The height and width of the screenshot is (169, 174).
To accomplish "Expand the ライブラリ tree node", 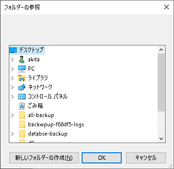I will (13, 78).
